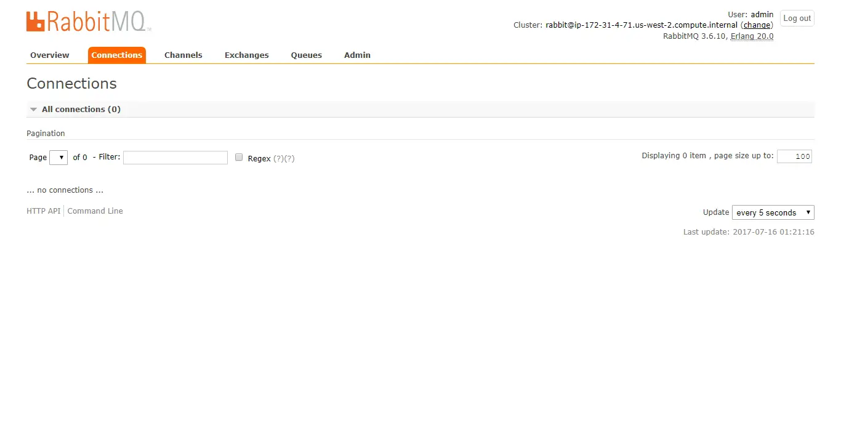Image resolution: width=841 pixels, height=431 pixels.
Task: Click the RabbitMQ logo
Action: click(x=88, y=22)
